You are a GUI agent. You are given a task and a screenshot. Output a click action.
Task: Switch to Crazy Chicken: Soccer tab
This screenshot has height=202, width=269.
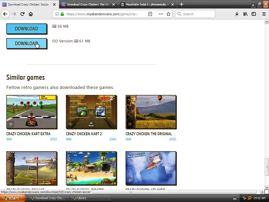point(28,4)
